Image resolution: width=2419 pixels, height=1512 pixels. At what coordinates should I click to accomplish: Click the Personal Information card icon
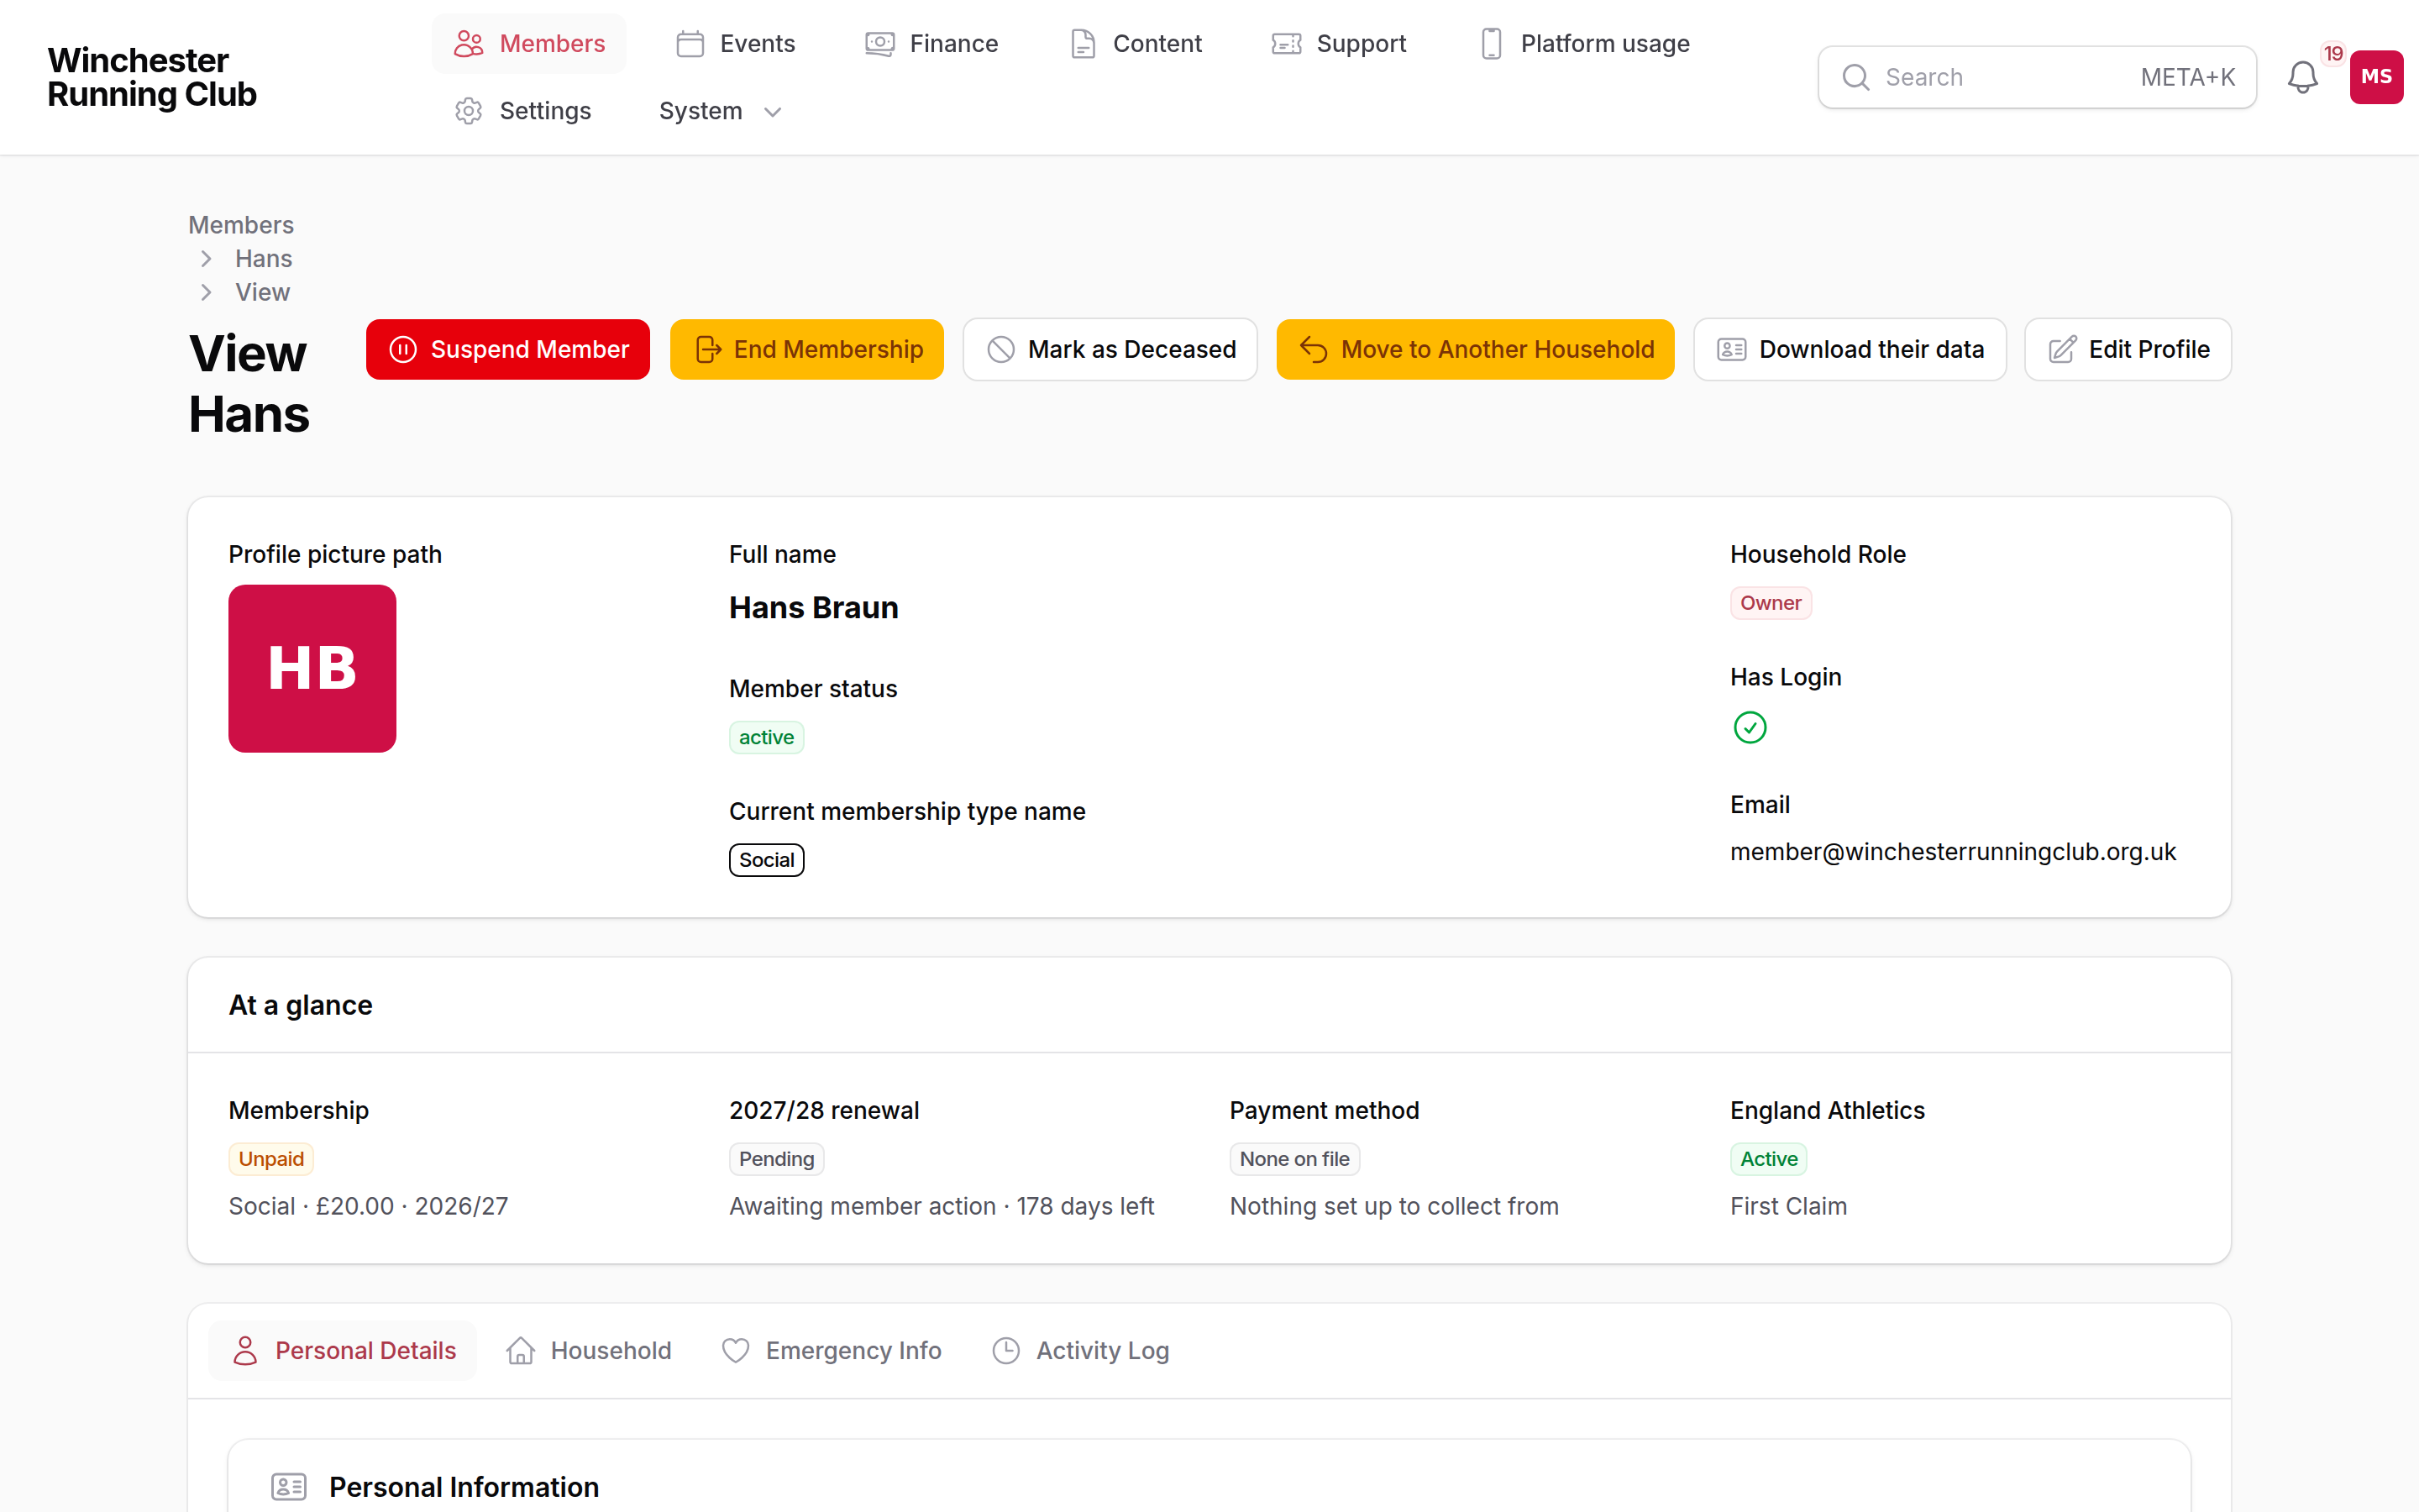pyautogui.click(x=289, y=1487)
